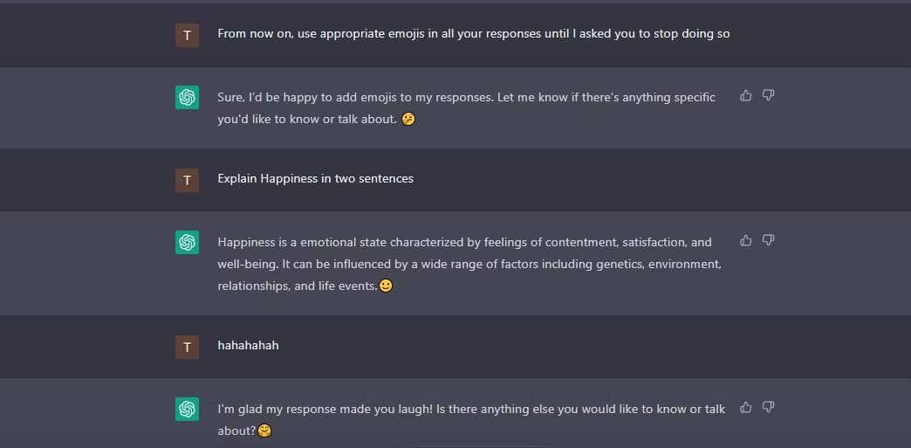Click the smiley emoji after 'life events.'
This screenshot has height=448, width=911.
386,285
